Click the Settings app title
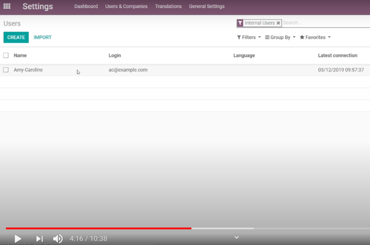 (x=38, y=6)
